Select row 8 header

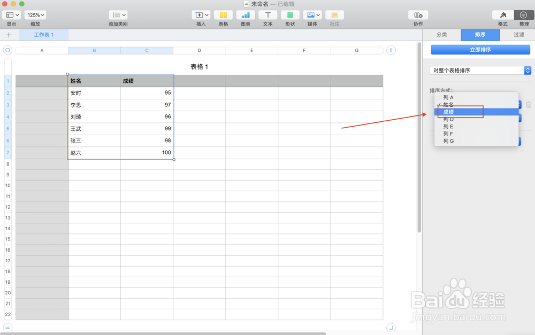click(8, 164)
